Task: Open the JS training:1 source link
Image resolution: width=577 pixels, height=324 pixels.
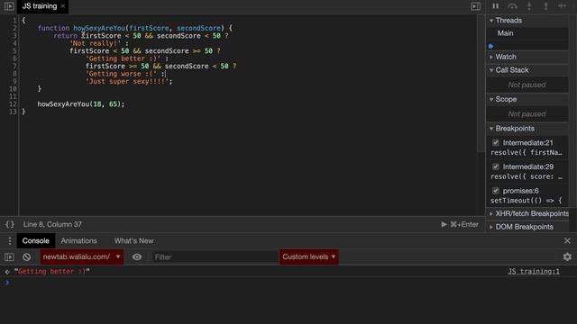Action: (534, 272)
